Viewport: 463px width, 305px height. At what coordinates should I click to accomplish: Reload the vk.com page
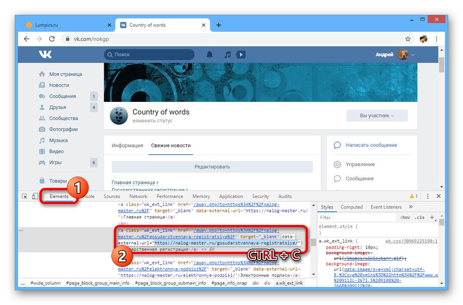click(x=52, y=39)
